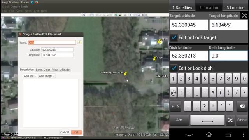Screen dimensions: 249x140
Task: Open the File menu in Google Earth
Action: pyautogui.click(x=4, y=11)
